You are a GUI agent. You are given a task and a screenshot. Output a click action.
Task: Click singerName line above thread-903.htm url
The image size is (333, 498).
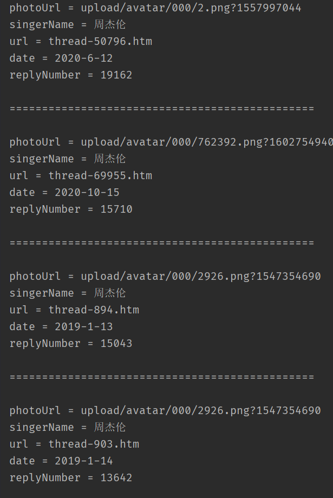(x=68, y=427)
